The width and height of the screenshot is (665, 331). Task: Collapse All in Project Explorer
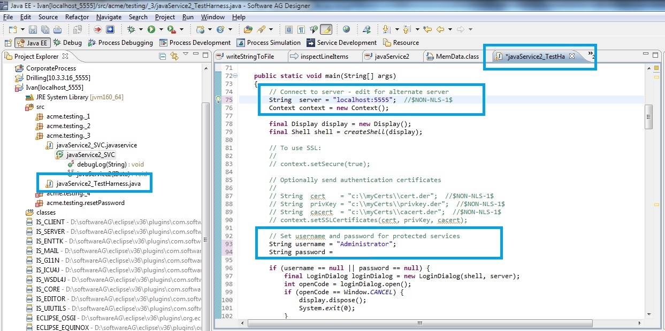(x=163, y=56)
